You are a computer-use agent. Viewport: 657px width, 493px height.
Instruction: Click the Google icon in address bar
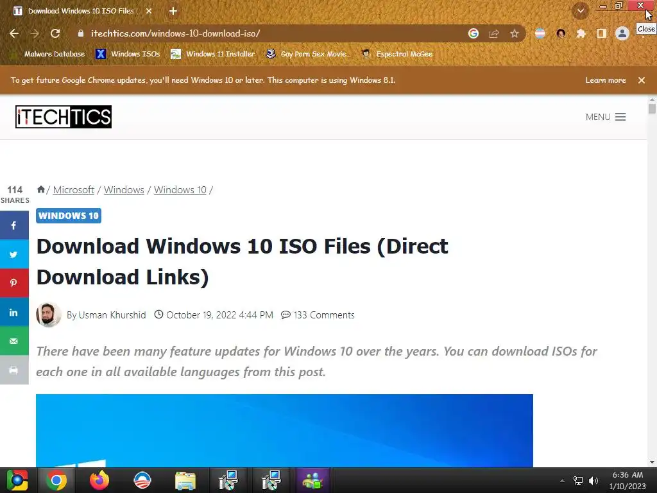click(474, 33)
